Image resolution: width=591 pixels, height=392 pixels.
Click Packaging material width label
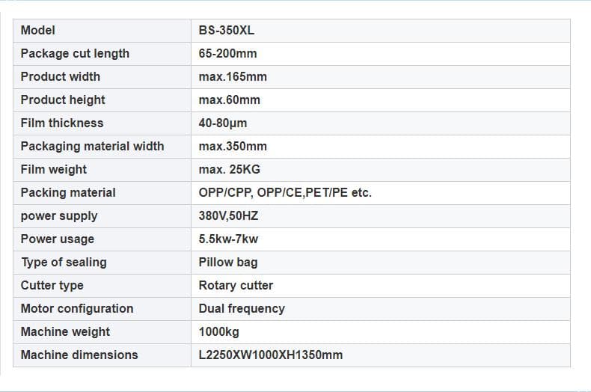pyautogui.click(x=92, y=147)
